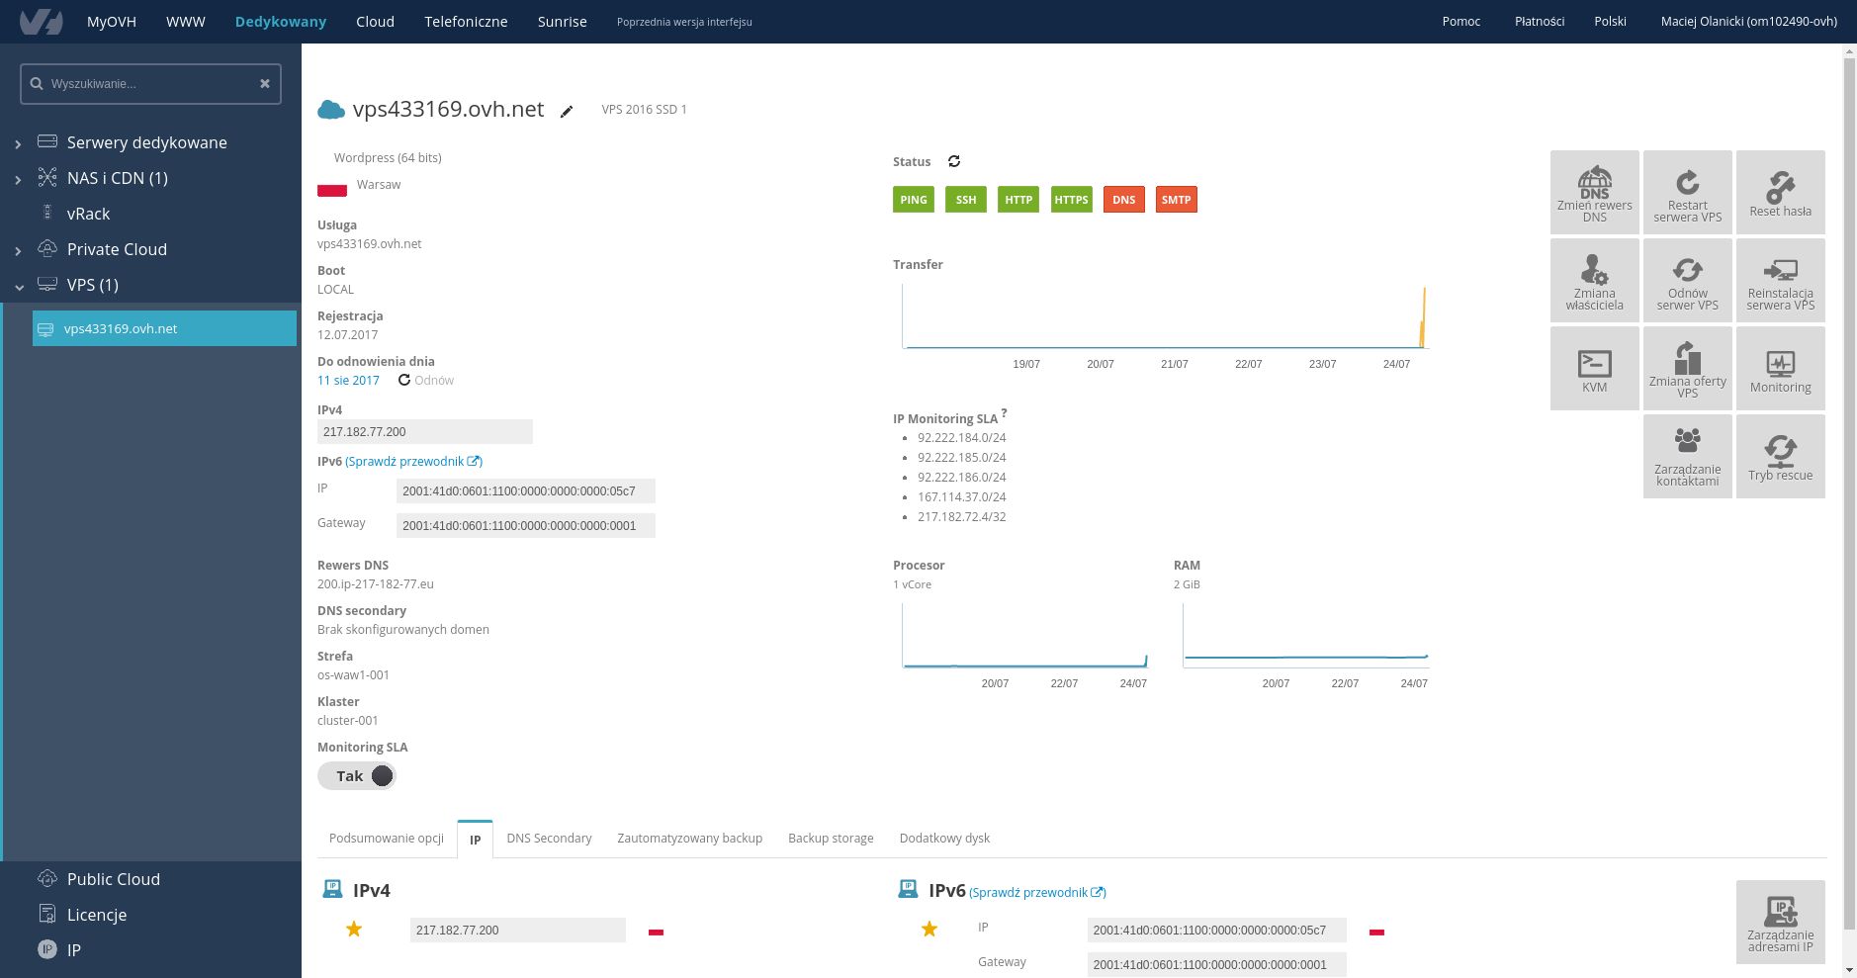
Task: Open the Zarządzanie adresami IP tile
Action: 1780,922
